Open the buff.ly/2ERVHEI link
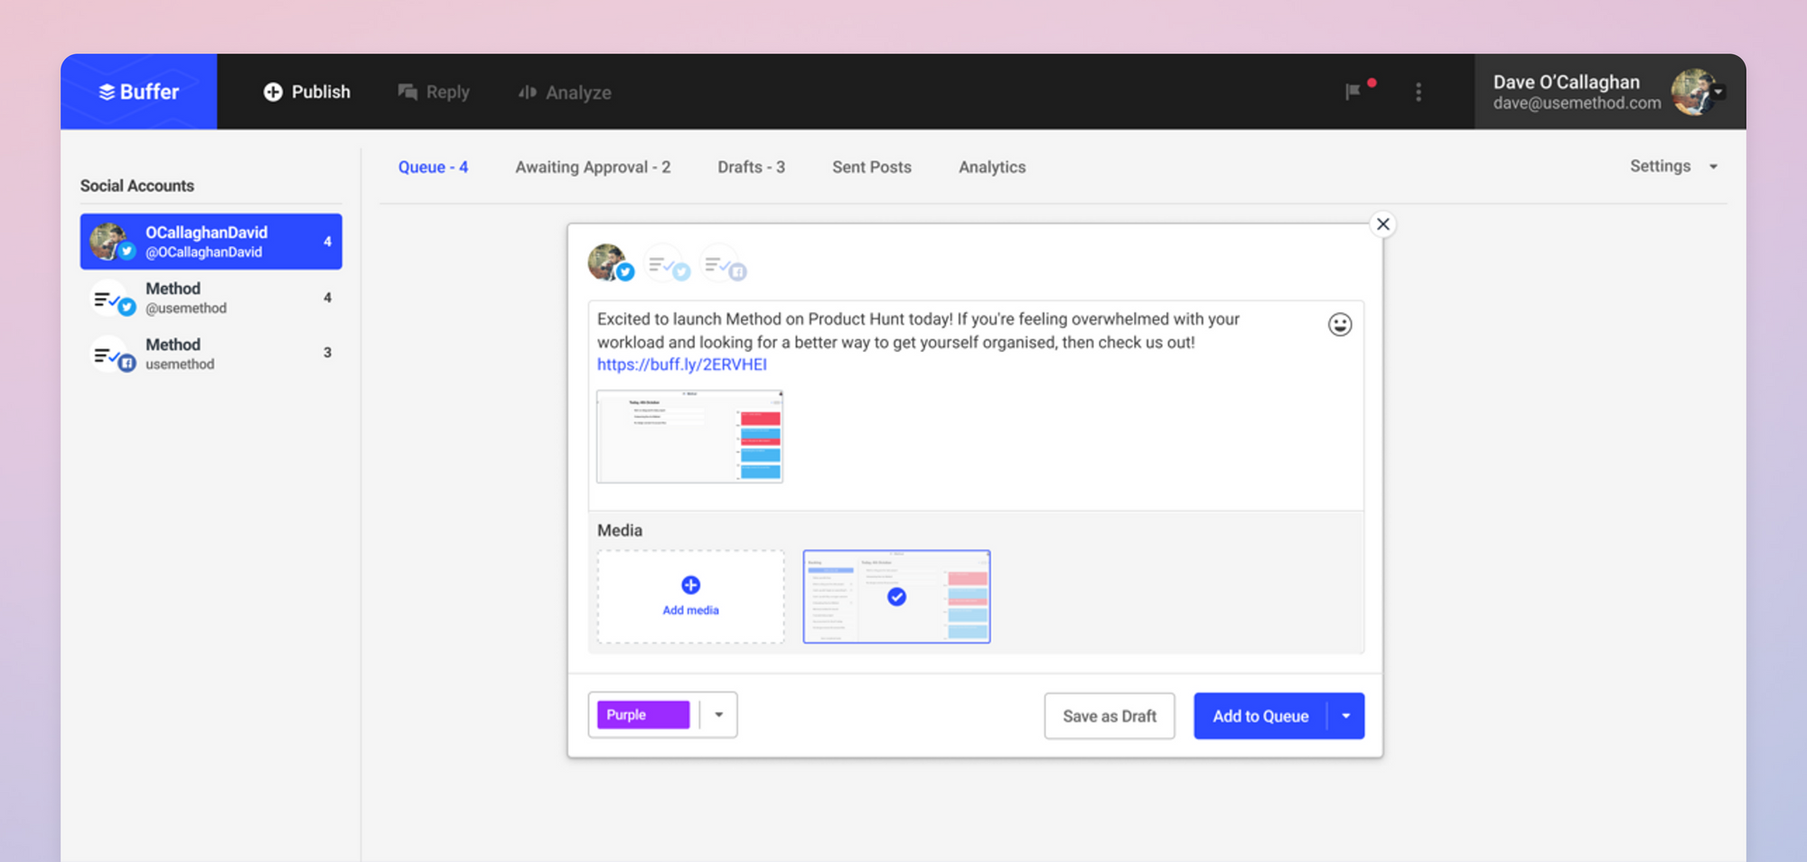Image resolution: width=1807 pixels, height=862 pixels. (682, 365)
